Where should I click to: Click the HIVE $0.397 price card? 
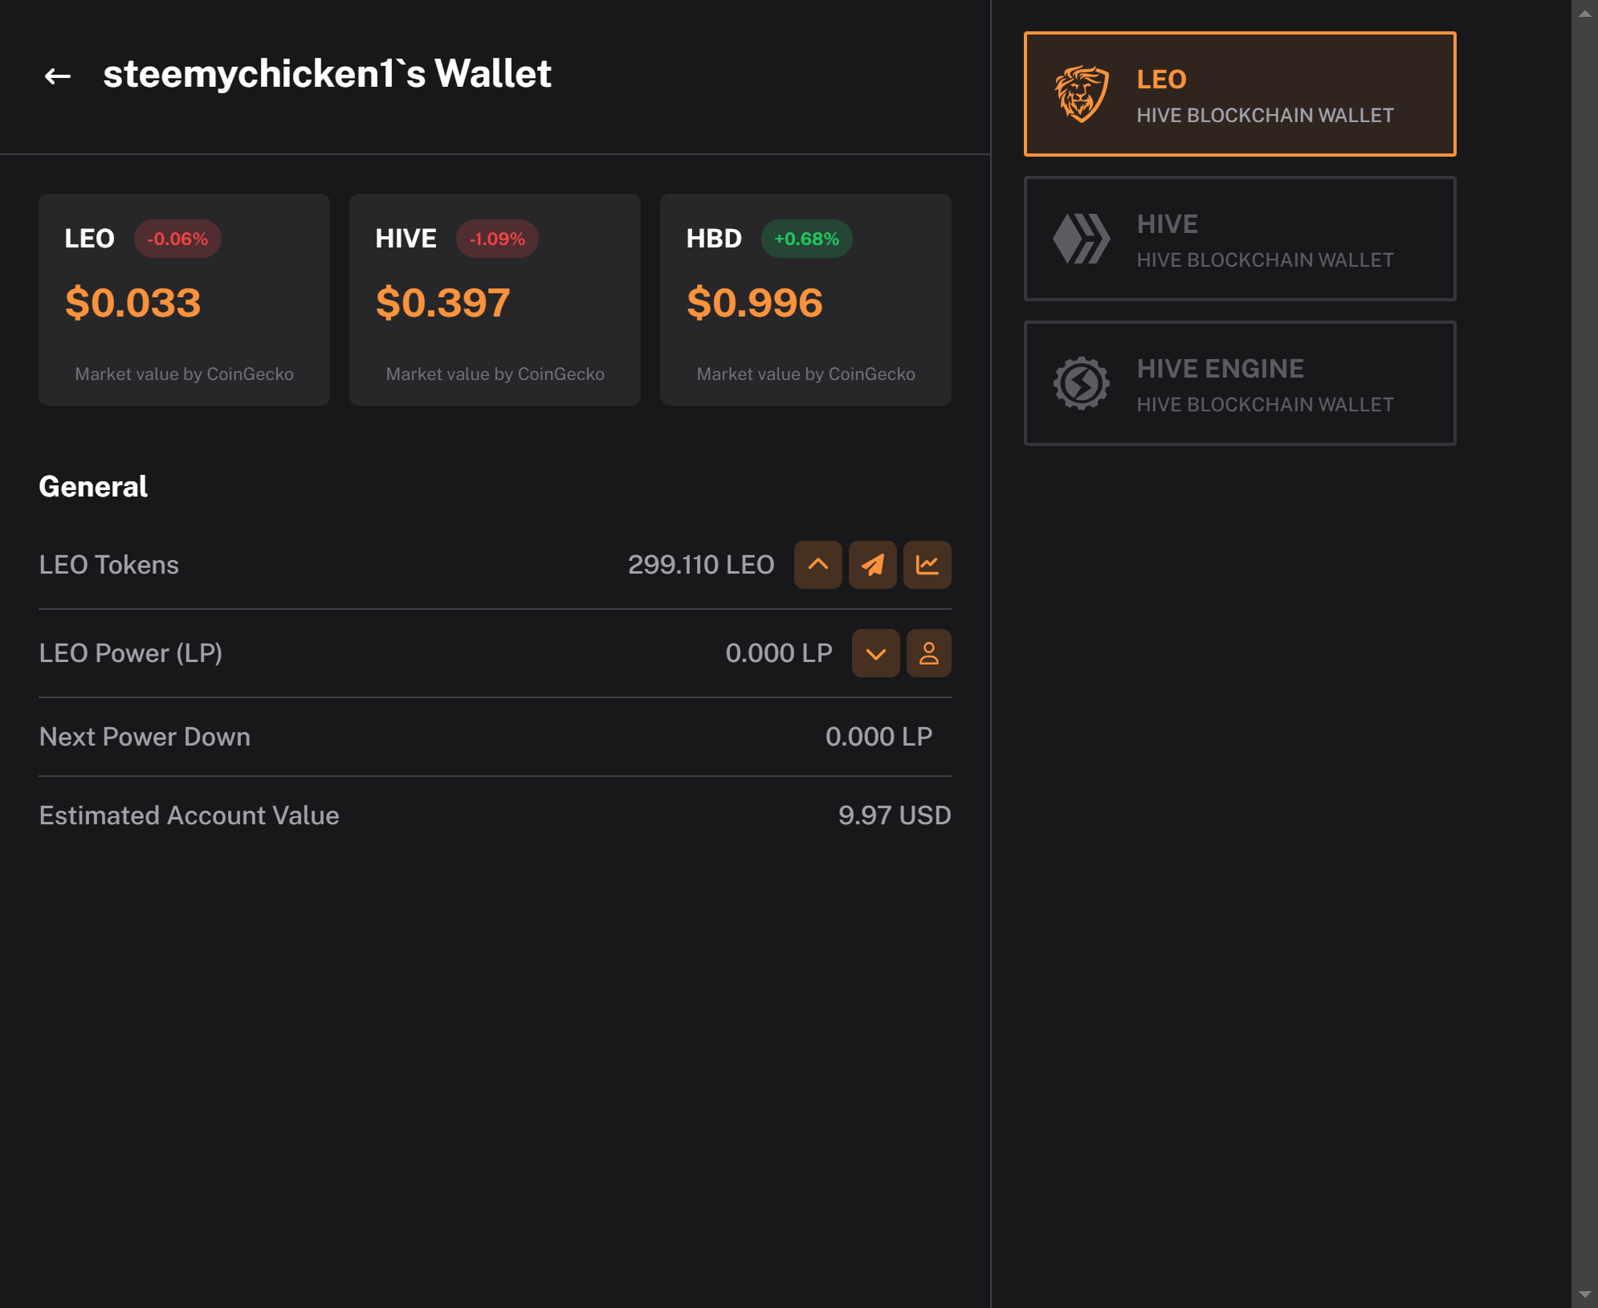[x=495, y=300]
